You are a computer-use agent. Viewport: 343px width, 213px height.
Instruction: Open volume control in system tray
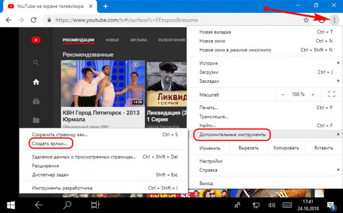[271, 205]
